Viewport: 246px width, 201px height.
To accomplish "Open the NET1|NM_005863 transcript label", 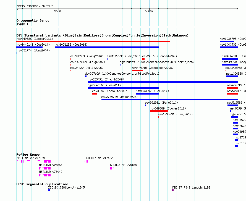I will [51, 165].
